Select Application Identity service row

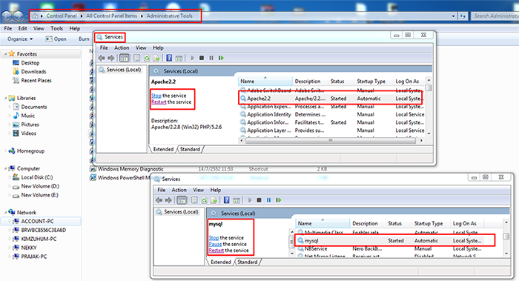click(x=331, y=114)
